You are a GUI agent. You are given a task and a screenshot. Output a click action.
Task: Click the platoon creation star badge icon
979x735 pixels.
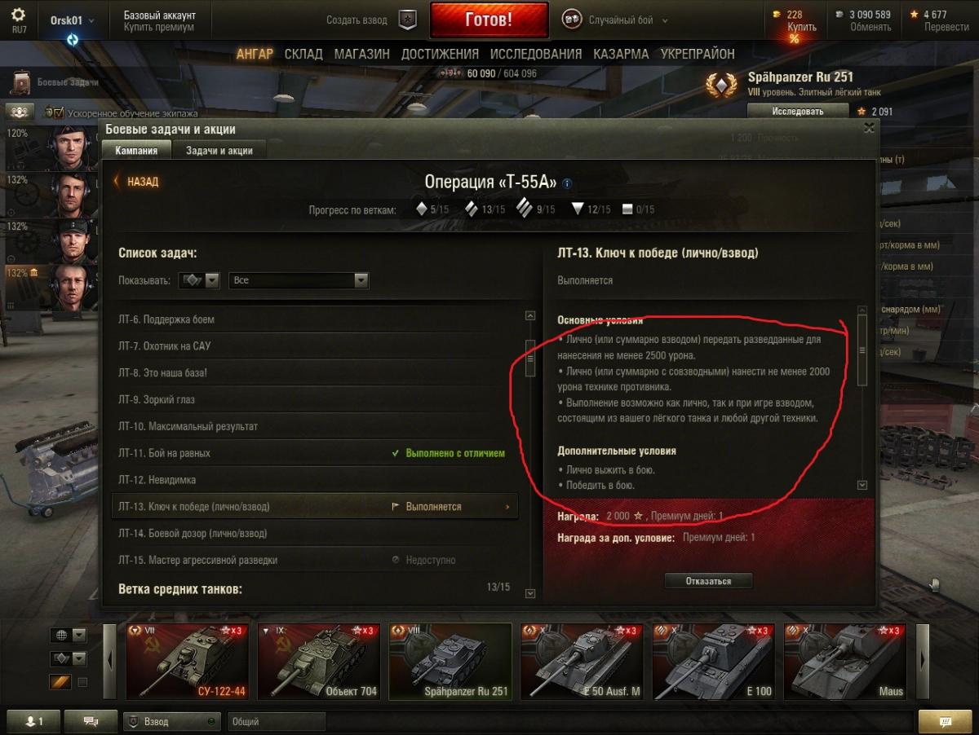pyautogui.click(x=407, y=20)
